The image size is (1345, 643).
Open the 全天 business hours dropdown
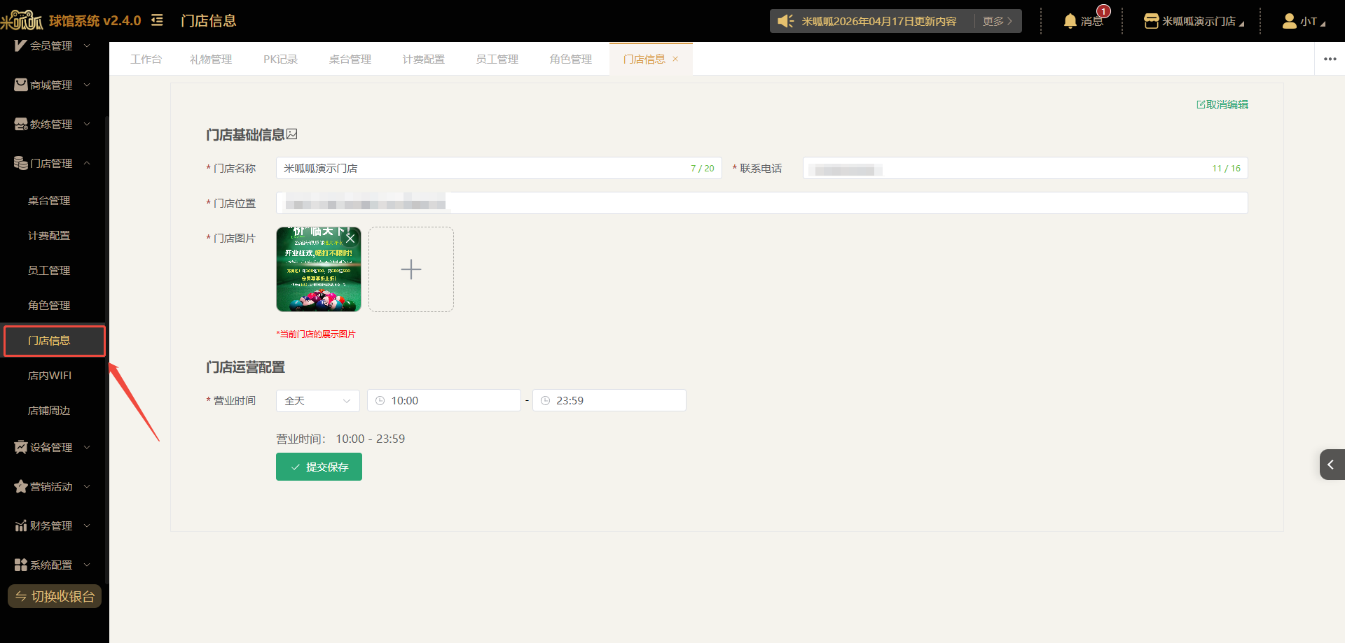pos(318,401)
